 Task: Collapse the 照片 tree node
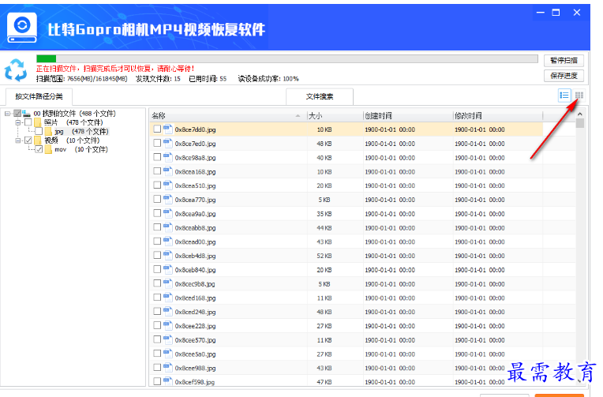coord(17,122)
